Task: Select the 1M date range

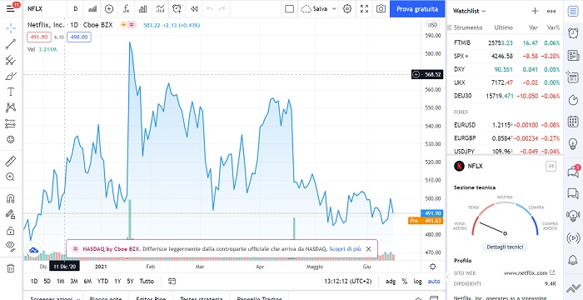Action: tap(60, 282)
